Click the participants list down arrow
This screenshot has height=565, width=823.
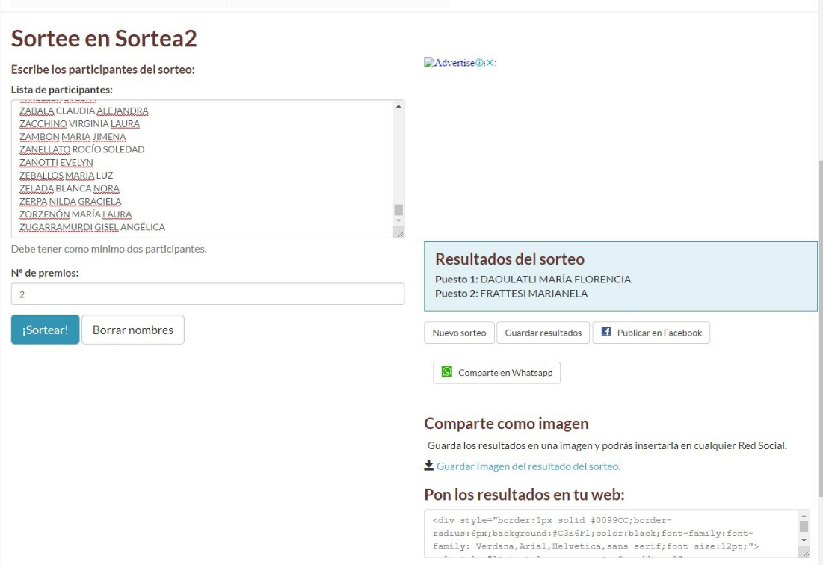tap(398, 221)
